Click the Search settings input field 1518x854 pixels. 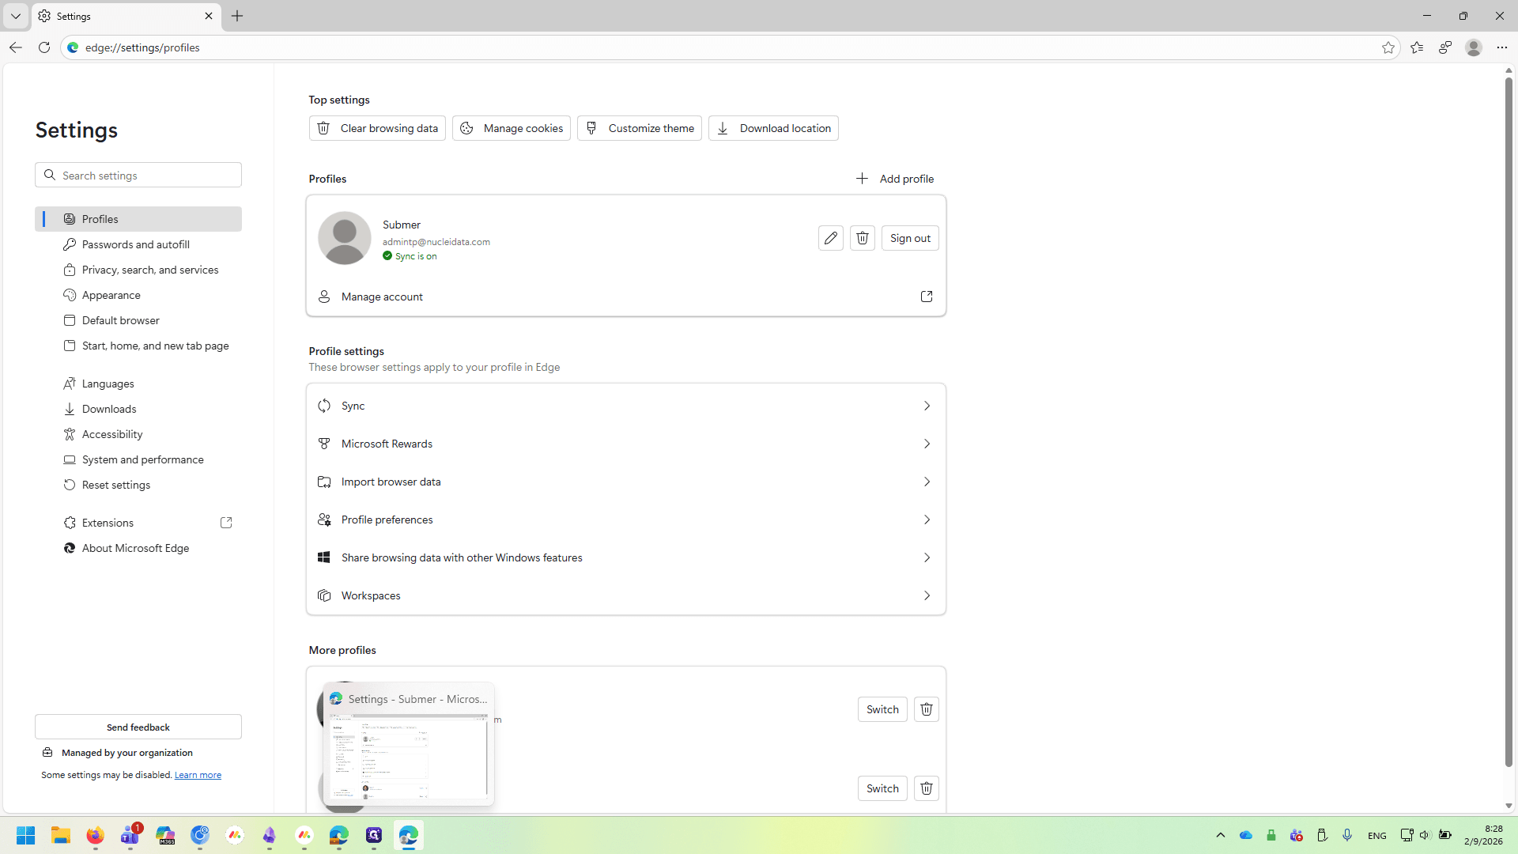click(x=138, y=175)
